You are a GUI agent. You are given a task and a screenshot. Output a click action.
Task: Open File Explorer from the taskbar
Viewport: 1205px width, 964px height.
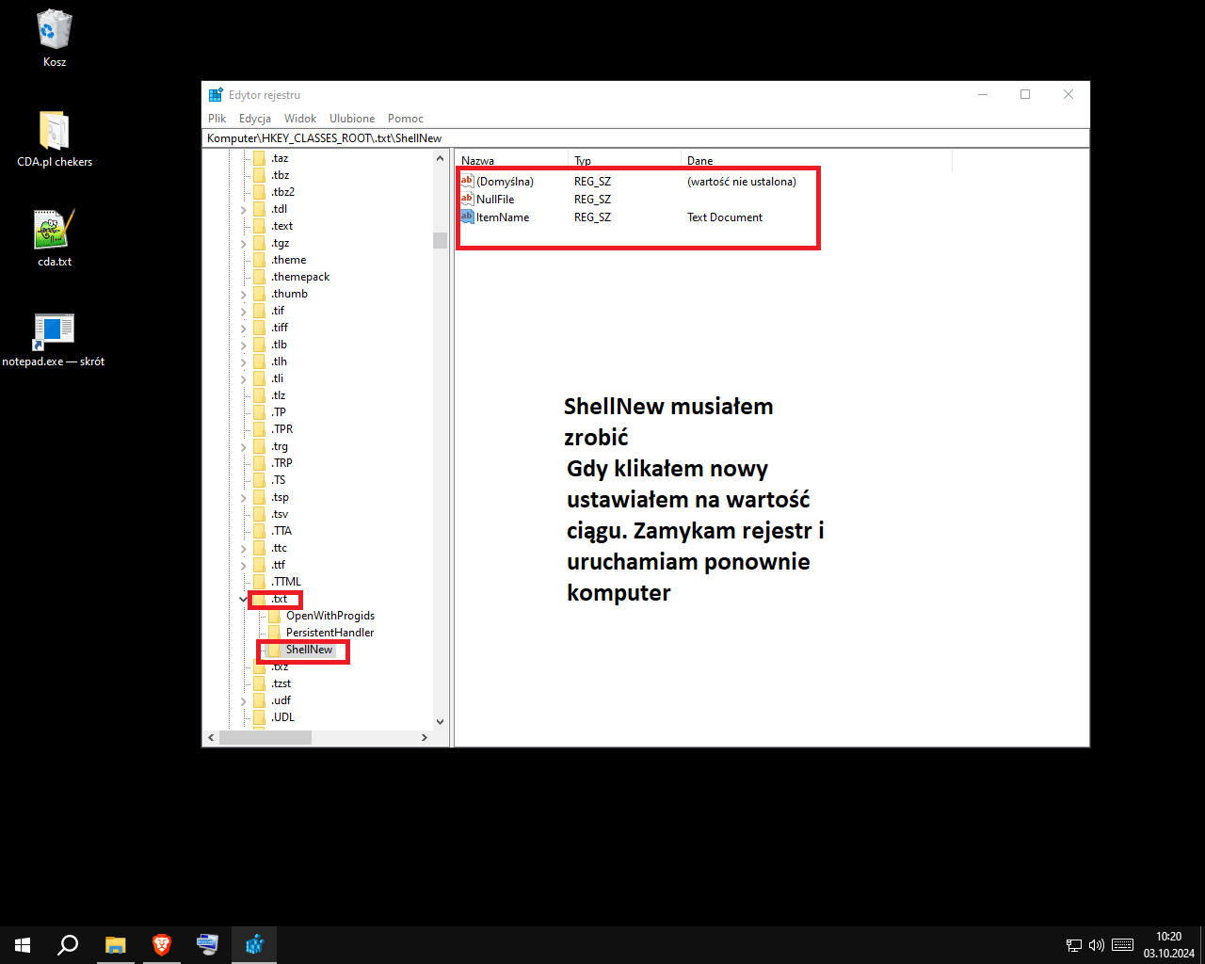pyautogui.click(x=115, y=945)
